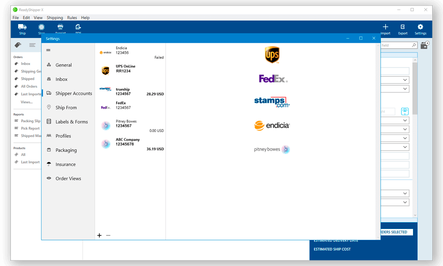Open Order Views settings section
Image resolution: width=443 pixels, height=266 pixels.
click(x=68, y=178)
